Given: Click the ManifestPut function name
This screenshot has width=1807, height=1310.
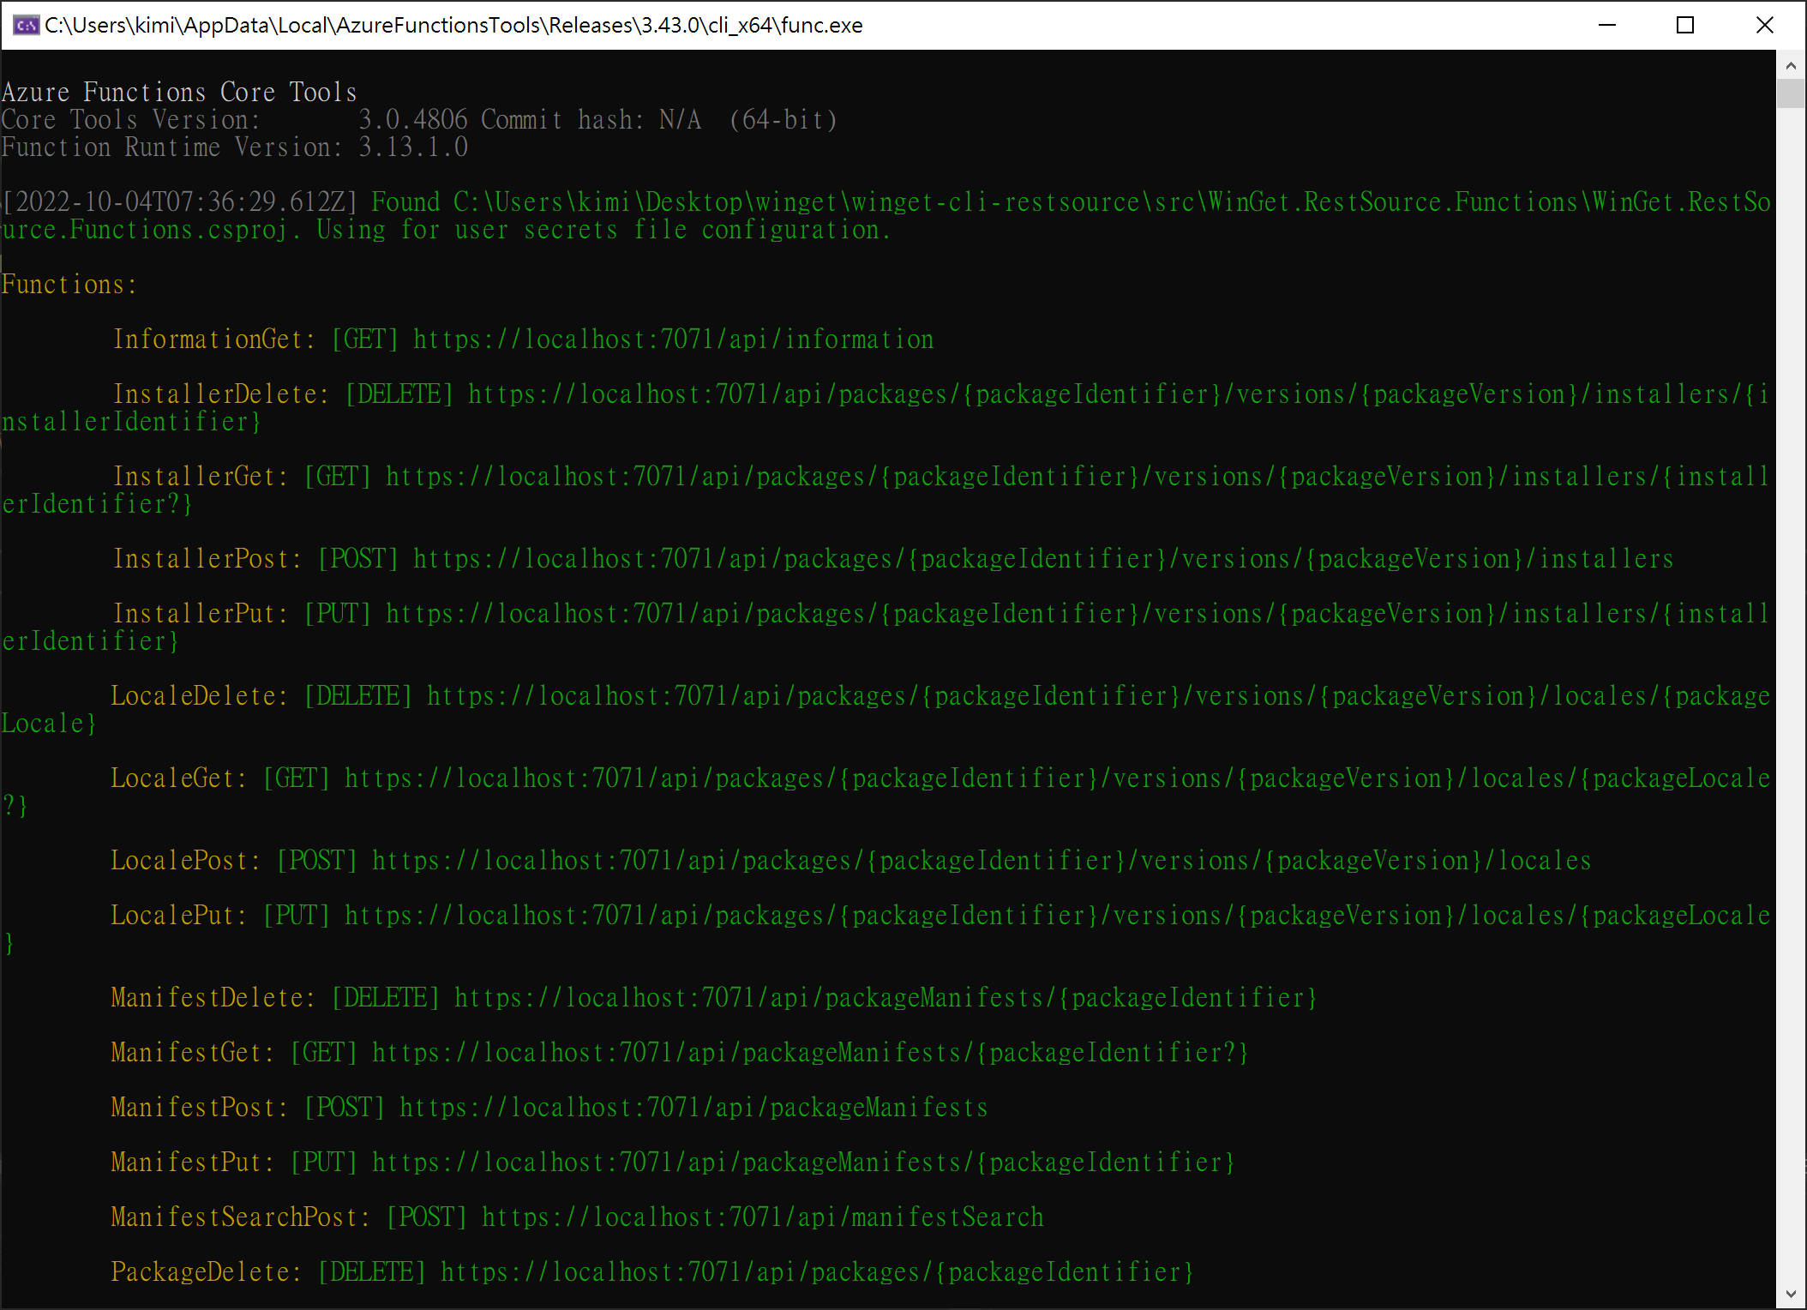Looking at the screenshot, I should point(192,1163).
